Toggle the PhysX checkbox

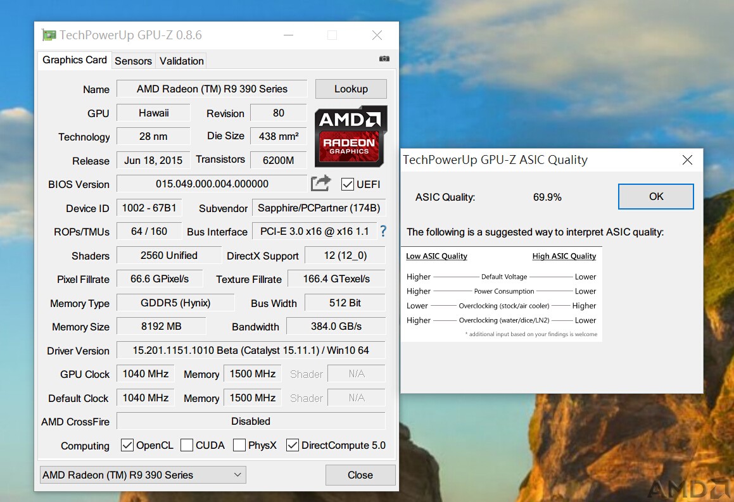239,445
